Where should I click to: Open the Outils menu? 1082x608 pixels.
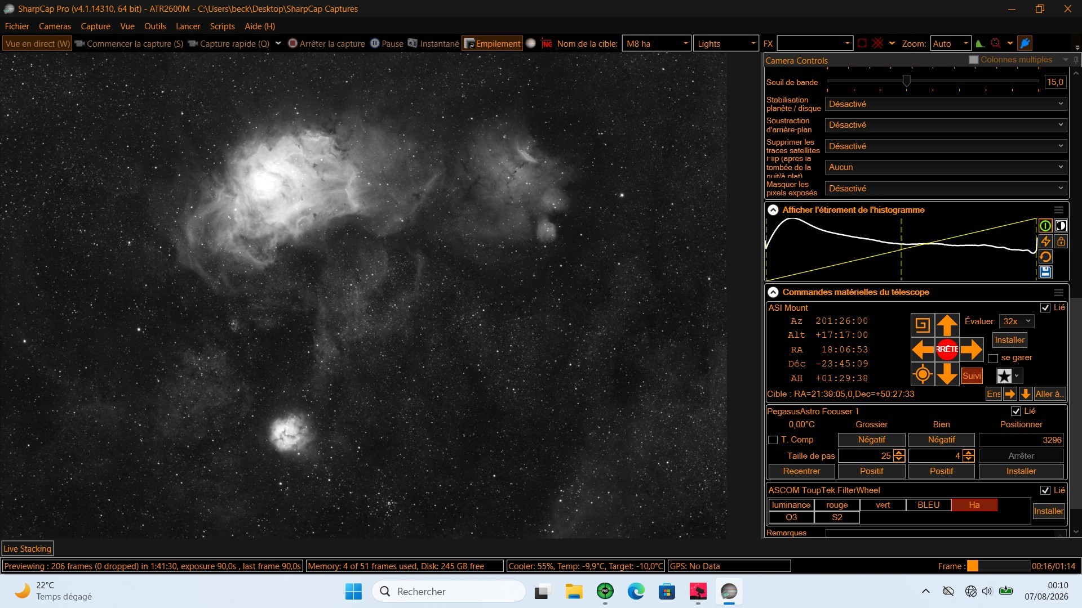coord(155,26)
